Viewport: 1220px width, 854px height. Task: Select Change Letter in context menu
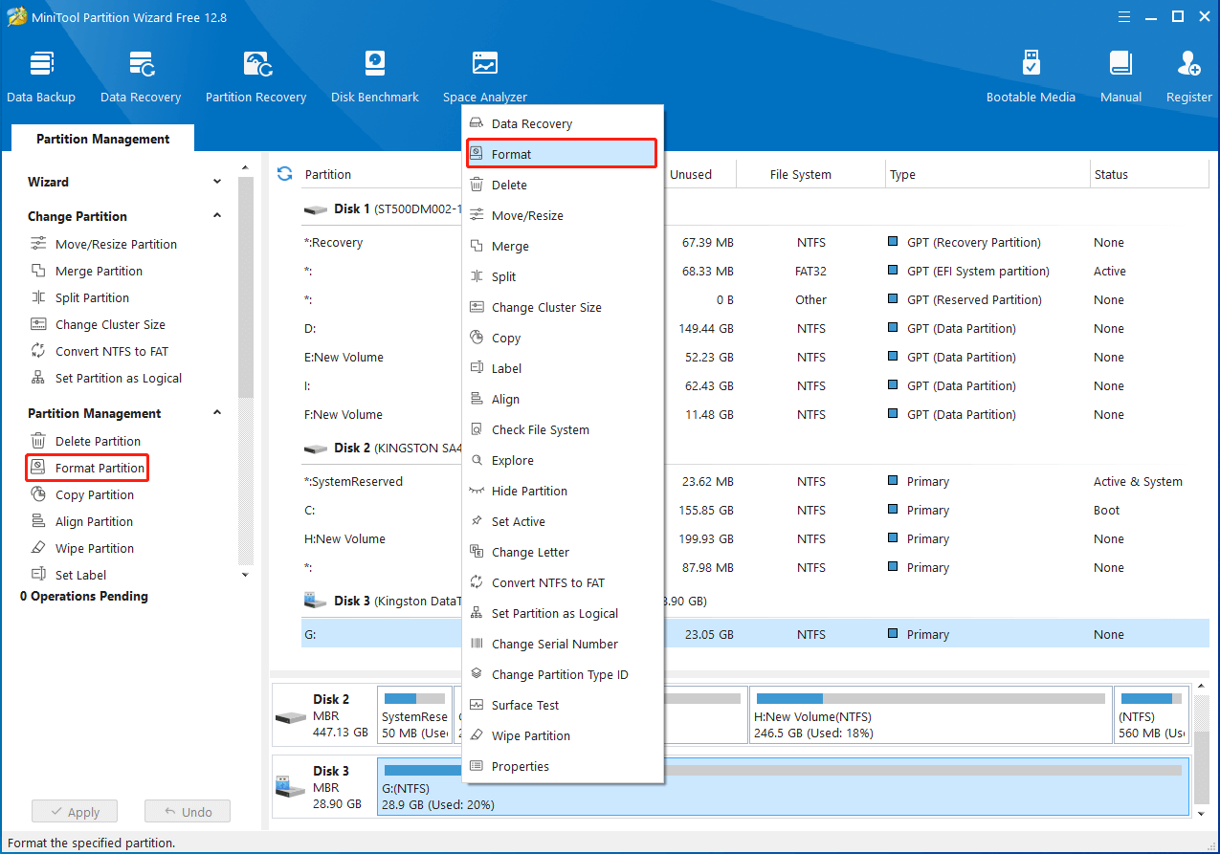[x=563, y=552]
